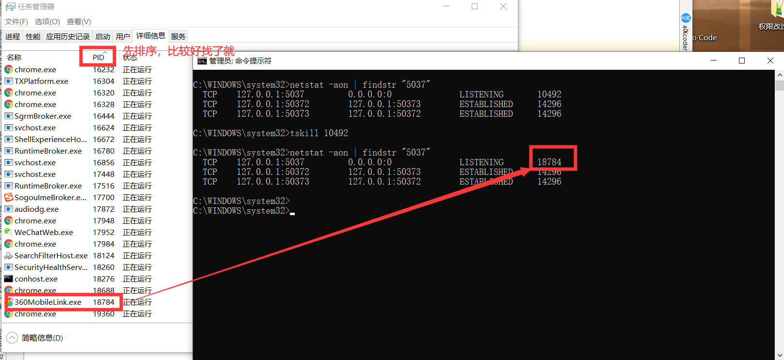Click the chrome.exe icon for PID 16232
Image resolution: width=784 pixels, height=360 pixels.
[9, 69]
